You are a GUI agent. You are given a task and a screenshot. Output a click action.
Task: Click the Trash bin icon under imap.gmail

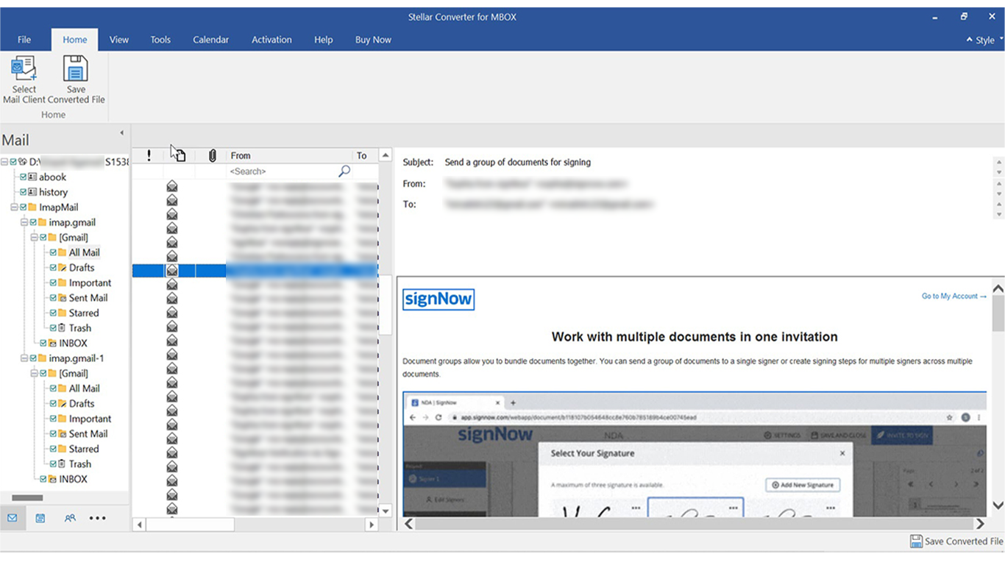[63, 328]
